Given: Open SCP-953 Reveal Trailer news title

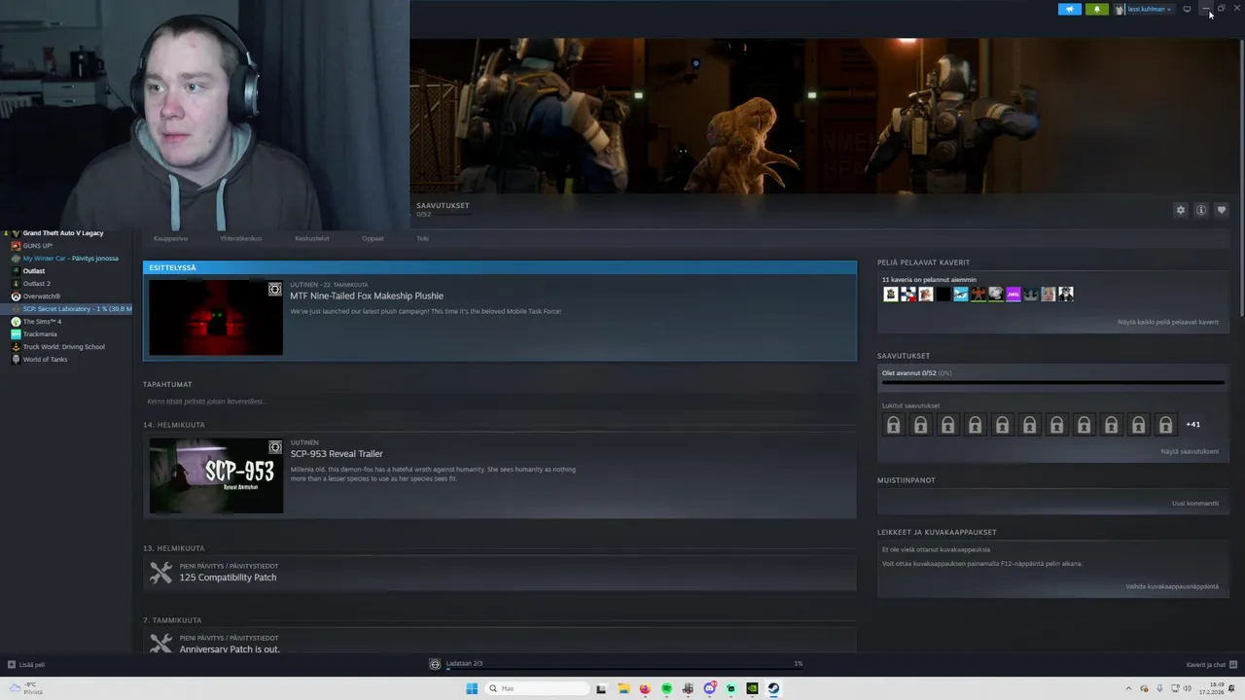Looking at the screenshot, I should coord(337,454).
